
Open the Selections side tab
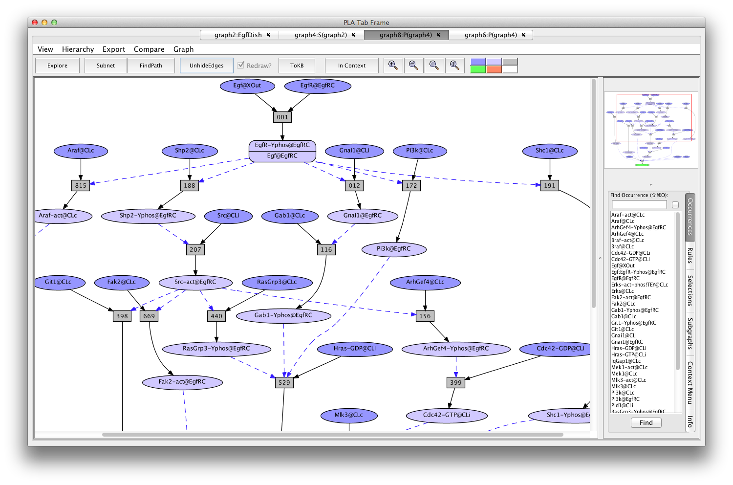(690, 290)
